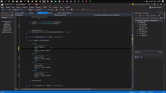Click the Home icon in Solution Explorer
Image resolution: width=166 pixels, height=93 pixels.
pos(140,16)
